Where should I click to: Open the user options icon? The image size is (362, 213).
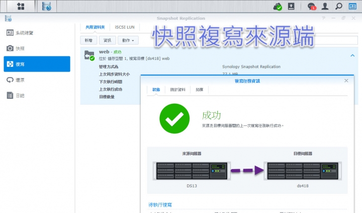coord(325,6)
